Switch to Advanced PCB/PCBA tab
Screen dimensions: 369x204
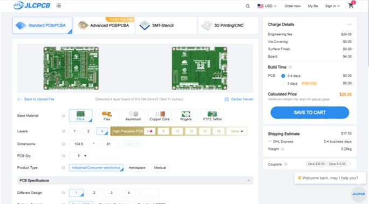click(x=105, y=25)
